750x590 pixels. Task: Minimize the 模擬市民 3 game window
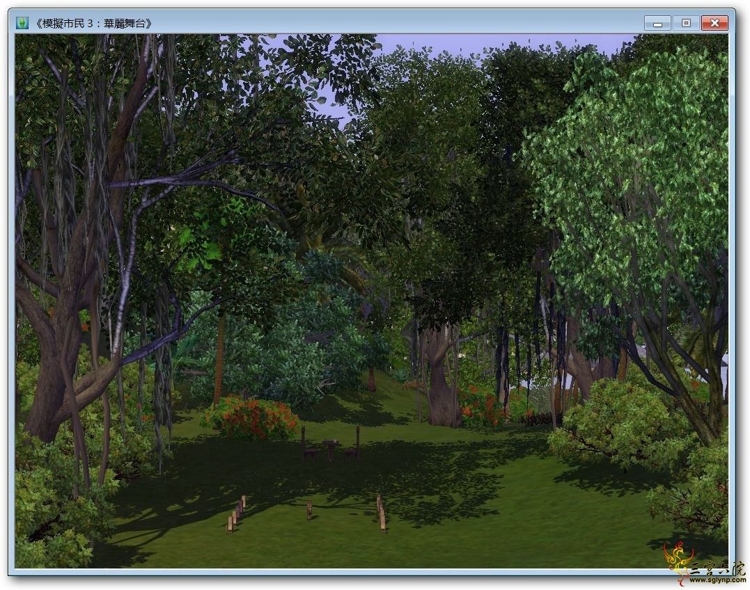(x=657, y=23)
